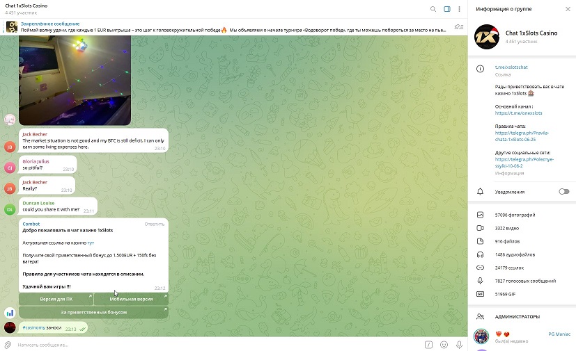Click sender name Gloria Julius

(36, 161)
